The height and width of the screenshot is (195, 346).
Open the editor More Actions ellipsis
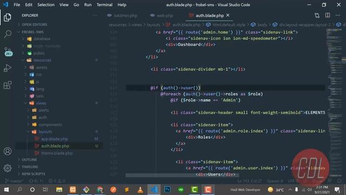pyautogui.click(x=338, y=15)
